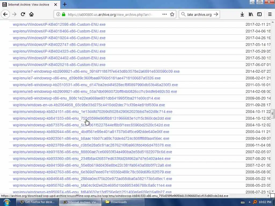
Task: Open the Firefox home page
Action: pyautogui.click(x=31, y=14)
